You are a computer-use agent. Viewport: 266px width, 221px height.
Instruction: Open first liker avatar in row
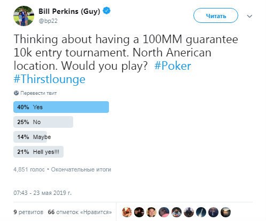(x=127, y=212)
